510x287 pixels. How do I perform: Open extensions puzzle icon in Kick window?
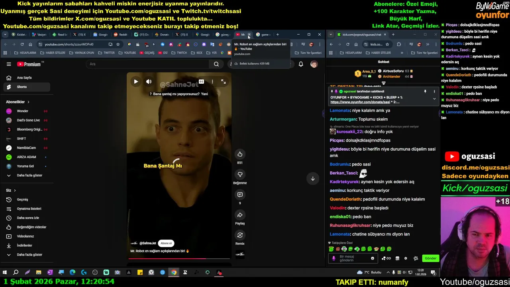pos(399,44)
